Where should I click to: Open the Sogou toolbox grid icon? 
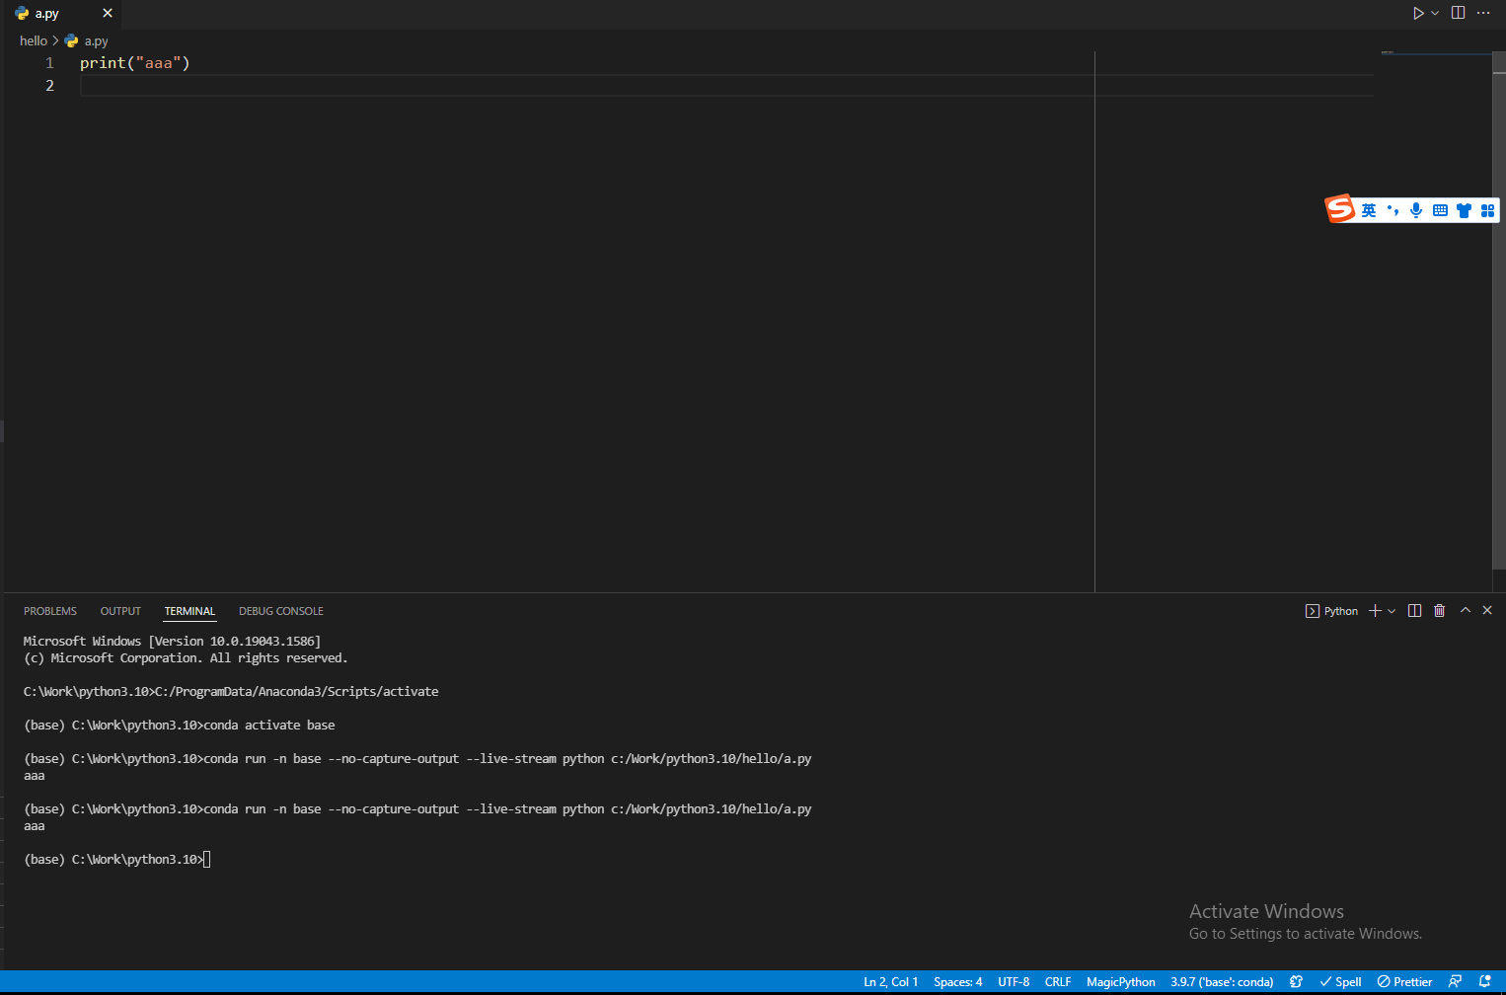[1487, 210]
